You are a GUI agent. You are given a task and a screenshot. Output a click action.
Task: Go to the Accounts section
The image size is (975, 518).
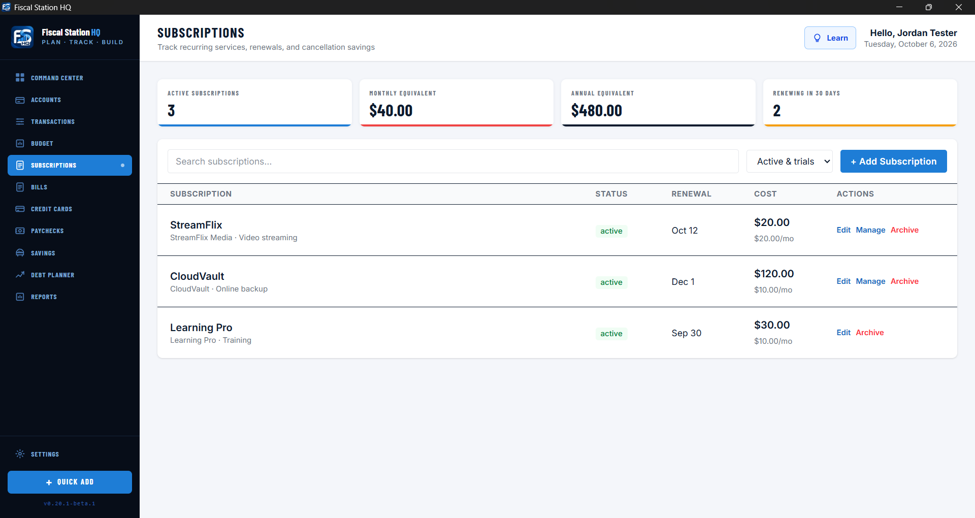[46, 100]
